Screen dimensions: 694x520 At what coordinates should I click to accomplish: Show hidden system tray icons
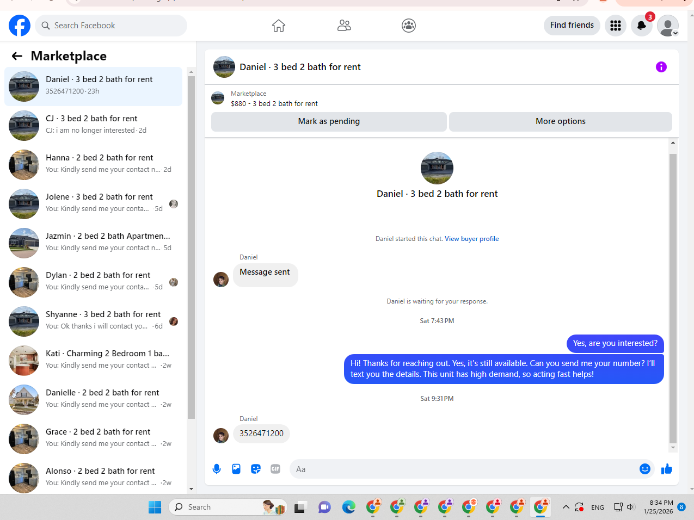(x=566, y=507)
